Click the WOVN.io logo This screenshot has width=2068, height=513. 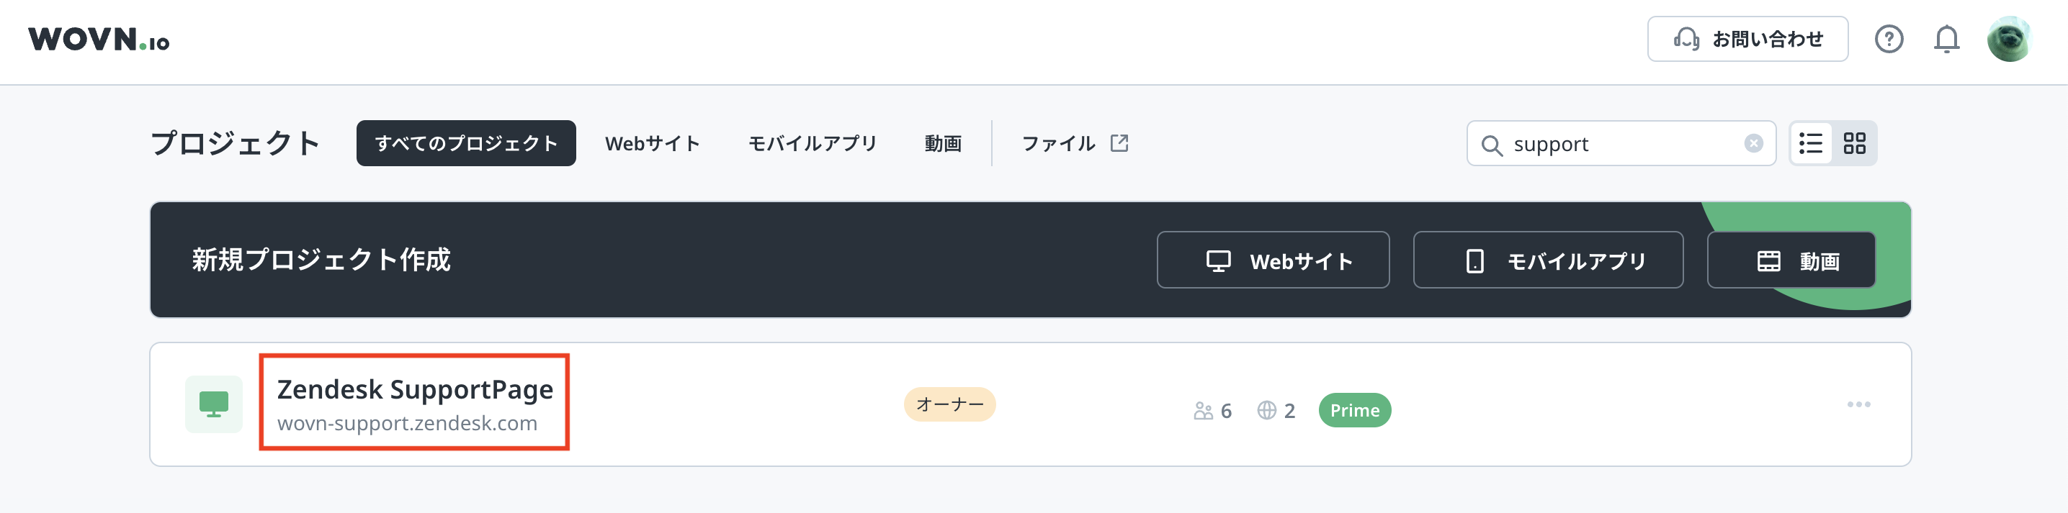tap(99, 40)
